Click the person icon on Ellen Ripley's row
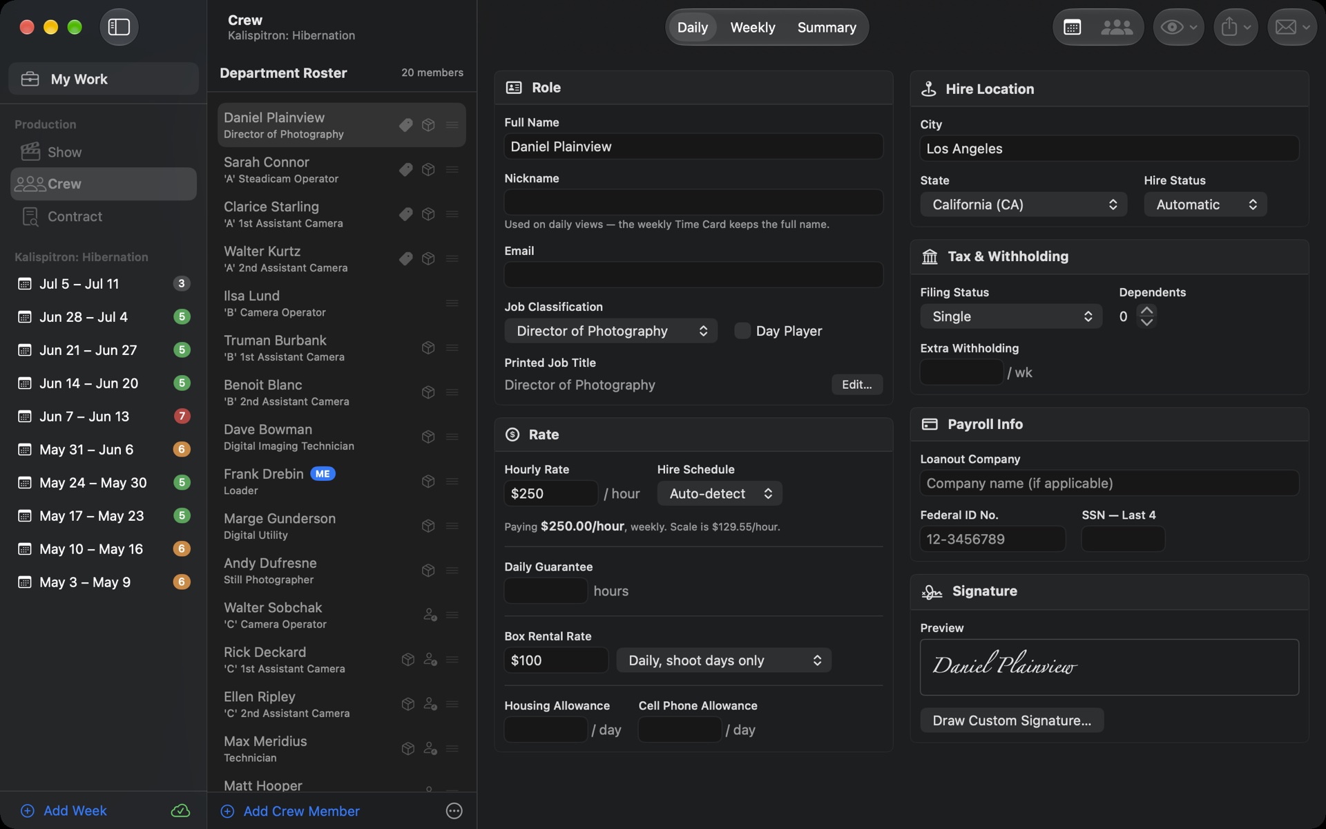The width and height of the screenshot is (1326, 829). point(430,704)
